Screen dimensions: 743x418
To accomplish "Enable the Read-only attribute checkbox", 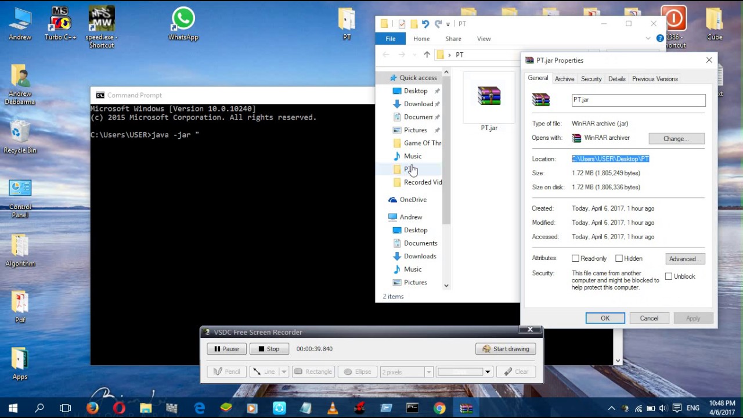I will pos(575,258).
